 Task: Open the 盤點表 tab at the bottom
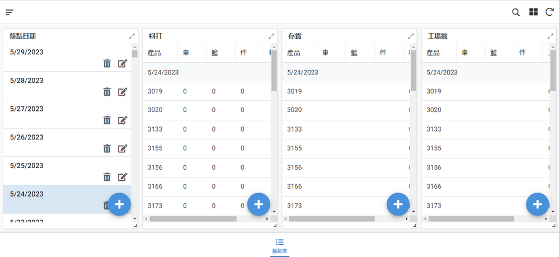coord(280,246)
